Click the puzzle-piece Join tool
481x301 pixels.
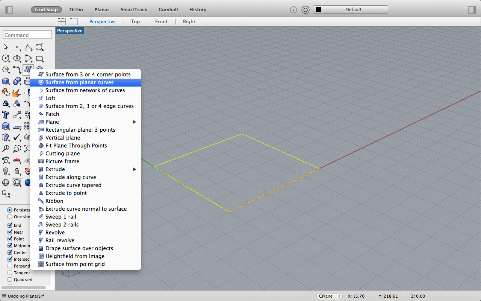click(6, 92)
